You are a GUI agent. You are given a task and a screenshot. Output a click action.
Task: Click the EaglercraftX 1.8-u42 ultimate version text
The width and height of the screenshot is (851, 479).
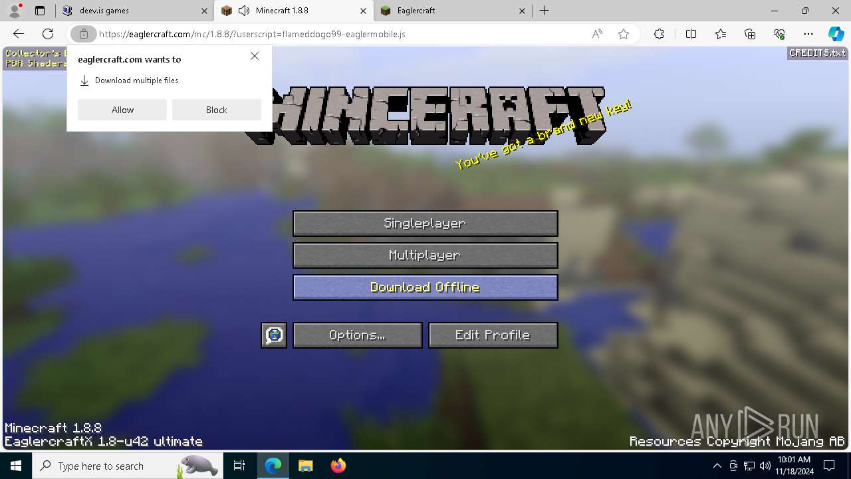tap(104, 442)
